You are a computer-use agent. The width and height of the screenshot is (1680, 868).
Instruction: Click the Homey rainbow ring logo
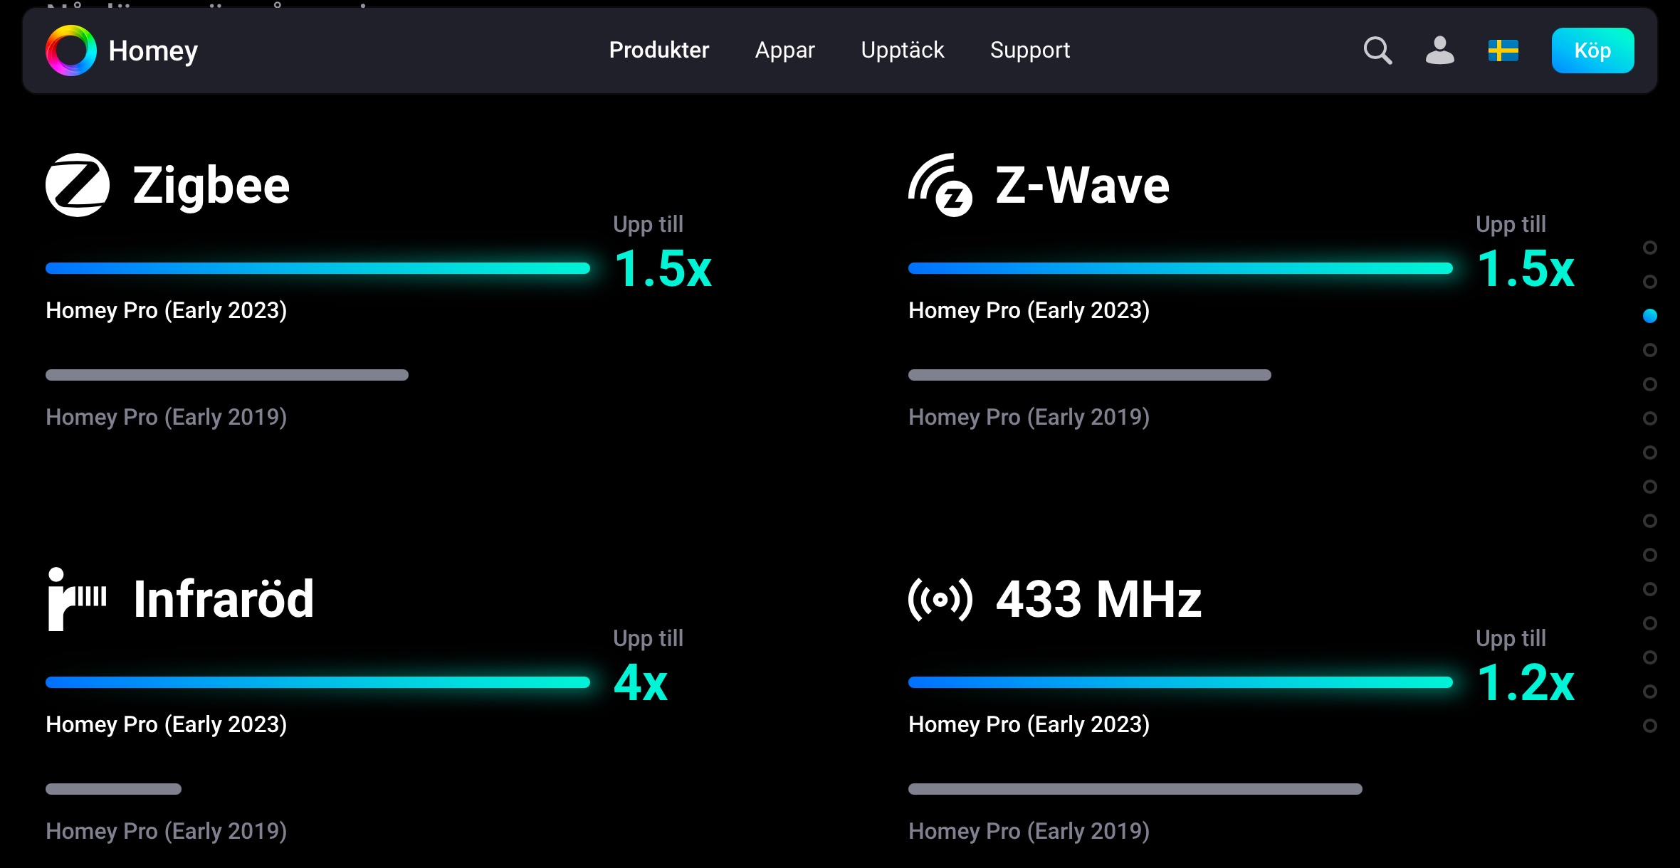71,51
